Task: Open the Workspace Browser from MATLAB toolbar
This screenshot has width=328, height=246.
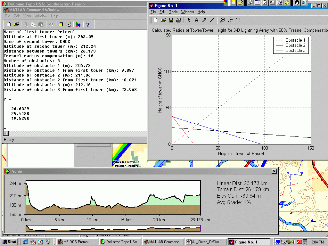Action: pyautogui.click(x=61, y=24)
